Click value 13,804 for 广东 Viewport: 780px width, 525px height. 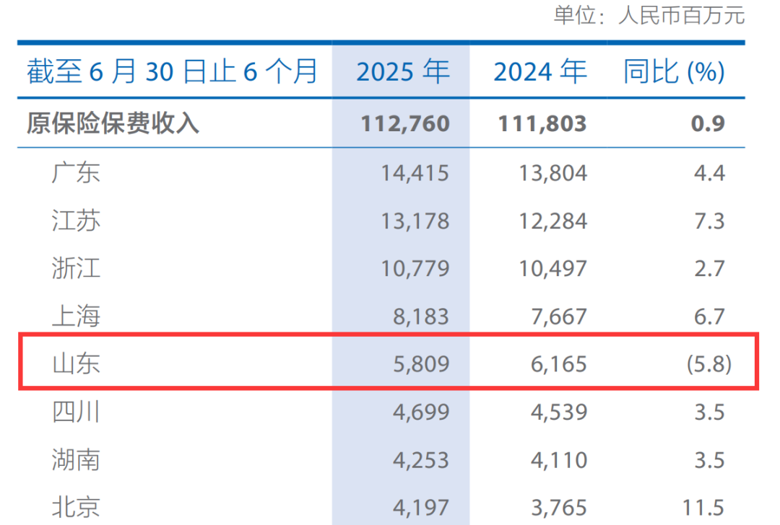552,173
